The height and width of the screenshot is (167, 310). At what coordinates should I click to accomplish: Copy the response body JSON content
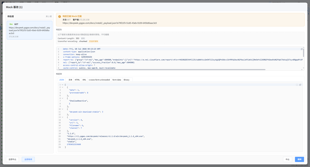click(300, 85)
